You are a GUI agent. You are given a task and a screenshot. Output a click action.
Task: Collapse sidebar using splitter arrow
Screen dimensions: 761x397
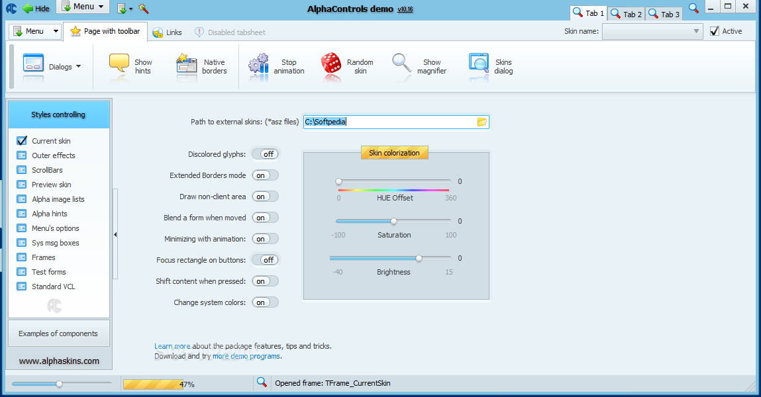coord(115,235)
